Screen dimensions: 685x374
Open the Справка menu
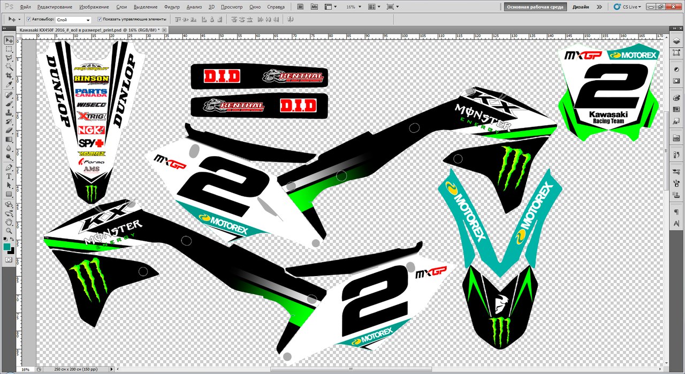276,7
